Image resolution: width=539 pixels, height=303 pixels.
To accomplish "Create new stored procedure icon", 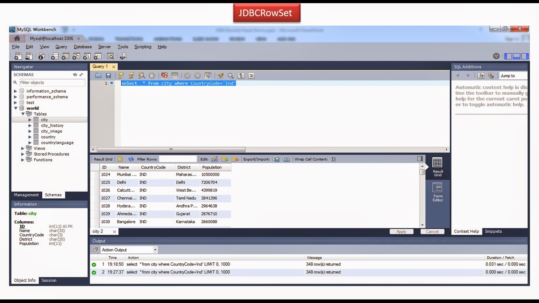I will point(87,56).
